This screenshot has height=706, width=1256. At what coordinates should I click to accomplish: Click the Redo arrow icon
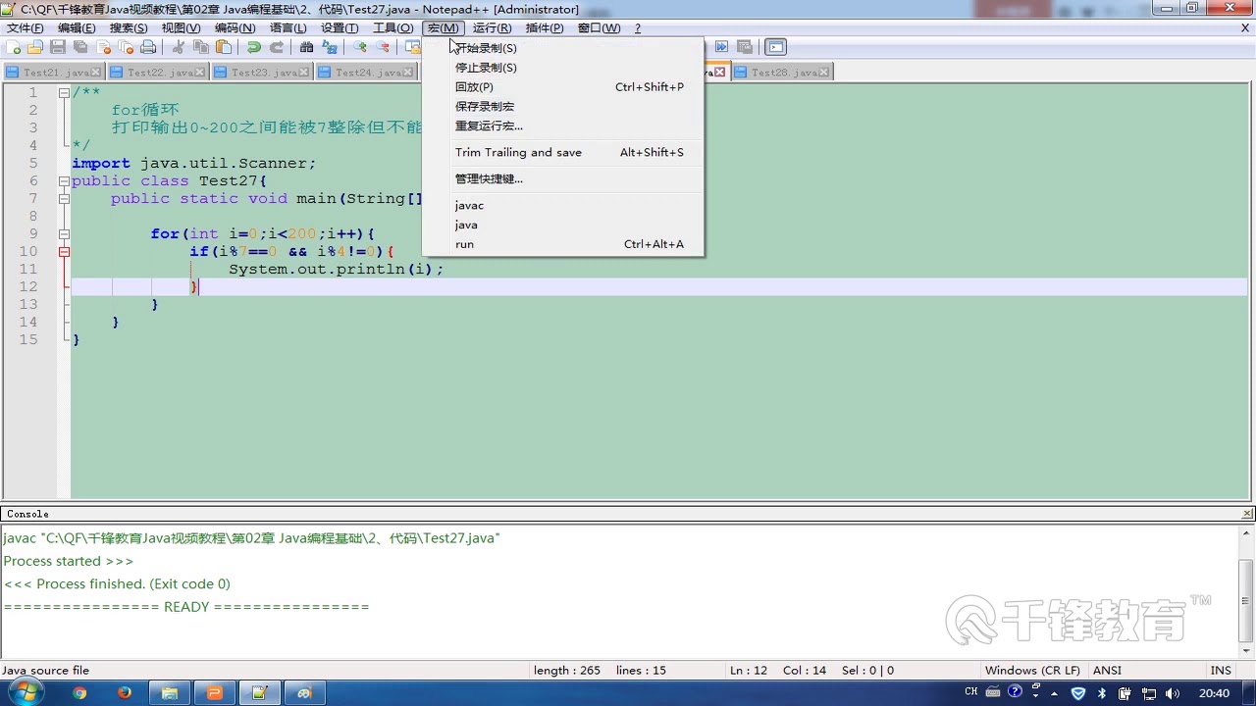click(277, 47)
